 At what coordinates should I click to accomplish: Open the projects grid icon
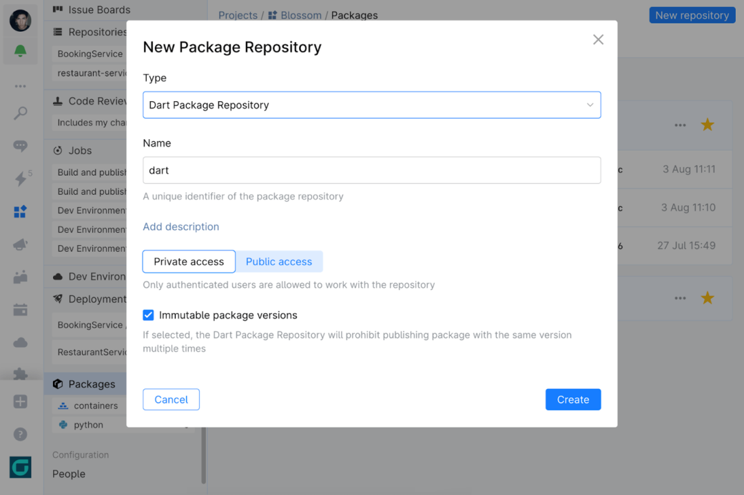20,211
